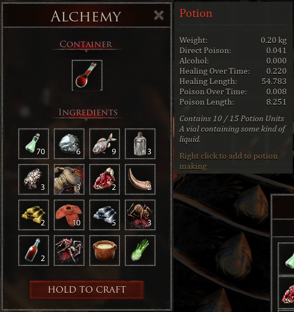
Task: Select the curved claw ingredient
Action: [140, 179]
